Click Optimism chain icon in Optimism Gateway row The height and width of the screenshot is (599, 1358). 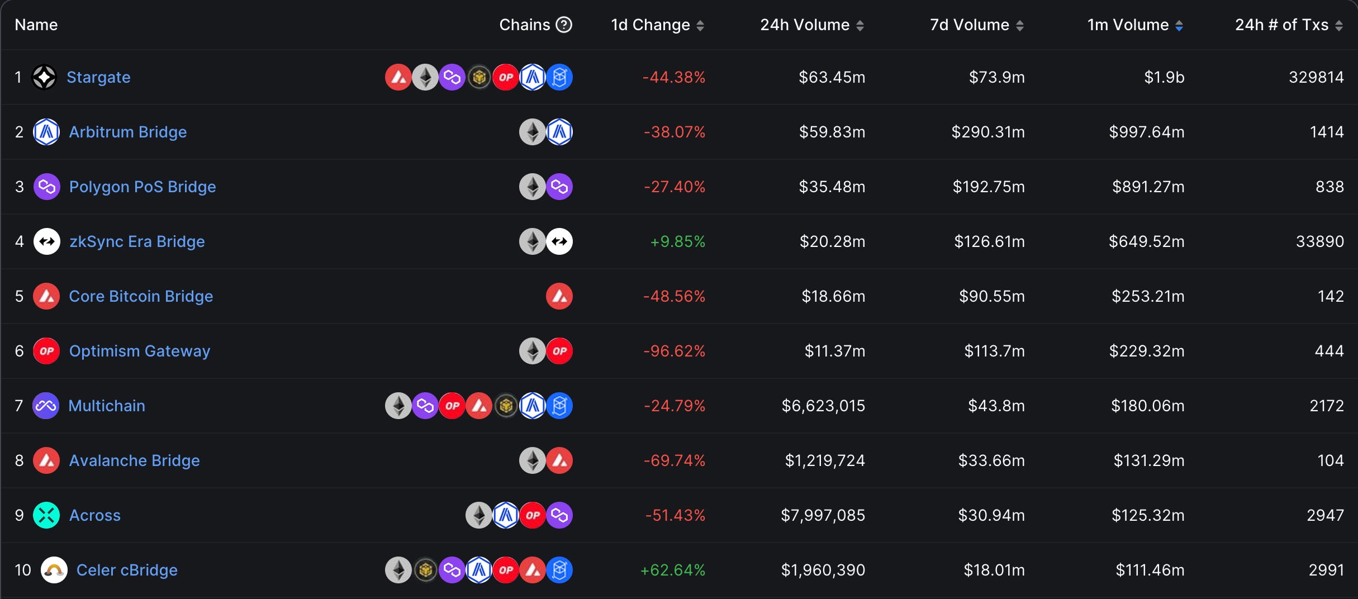coord(559,351)
